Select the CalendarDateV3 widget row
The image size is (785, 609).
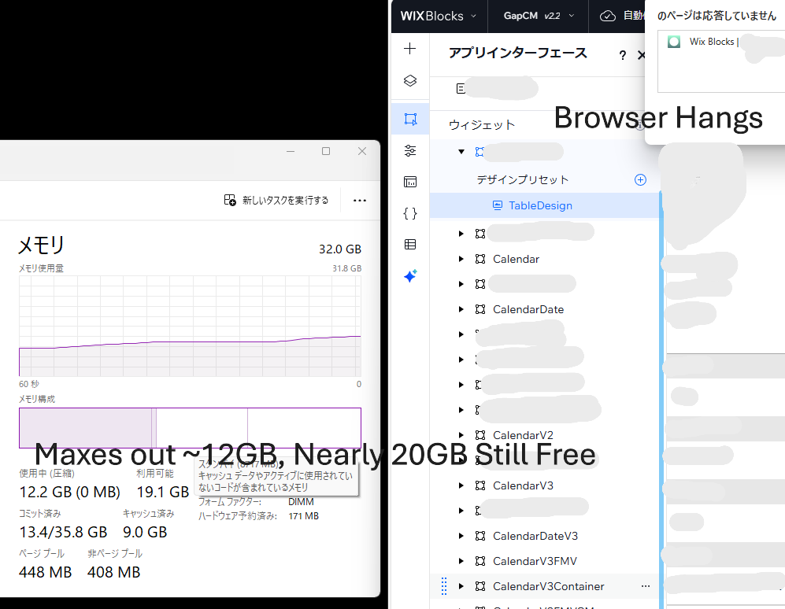544,536
